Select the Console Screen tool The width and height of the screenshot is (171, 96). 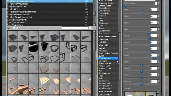click(105, 6)
